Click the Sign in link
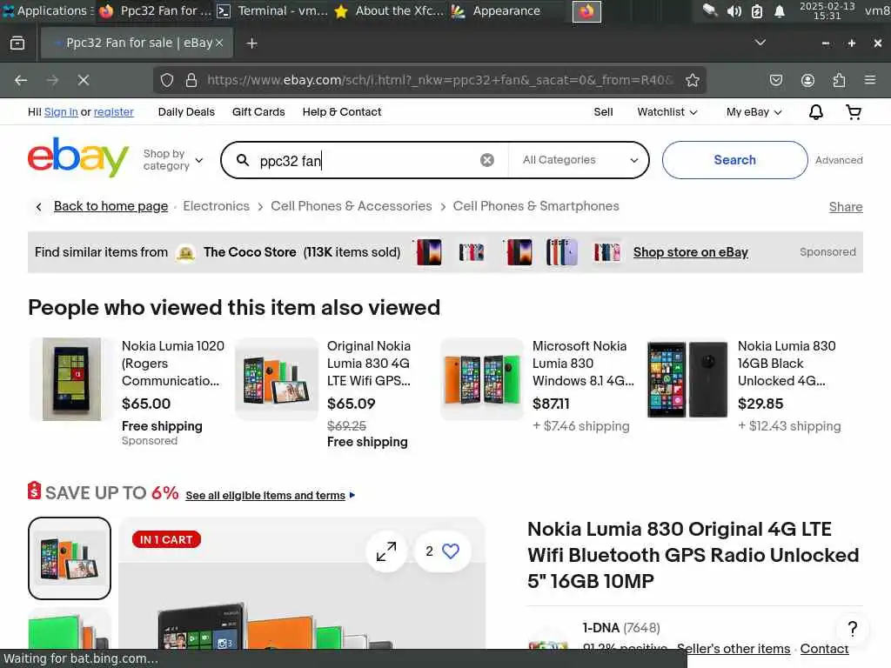This screenshot has height=668, width=891. tap(61, 112)
